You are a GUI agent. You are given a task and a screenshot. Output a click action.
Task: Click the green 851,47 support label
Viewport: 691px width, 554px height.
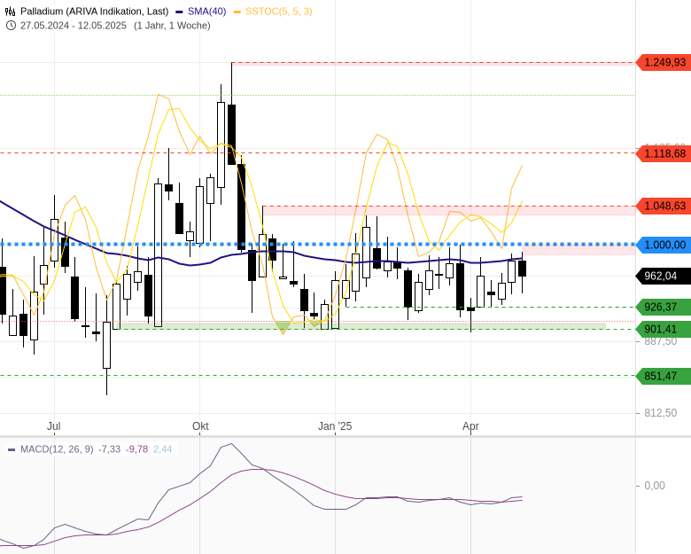pos(664,376)
